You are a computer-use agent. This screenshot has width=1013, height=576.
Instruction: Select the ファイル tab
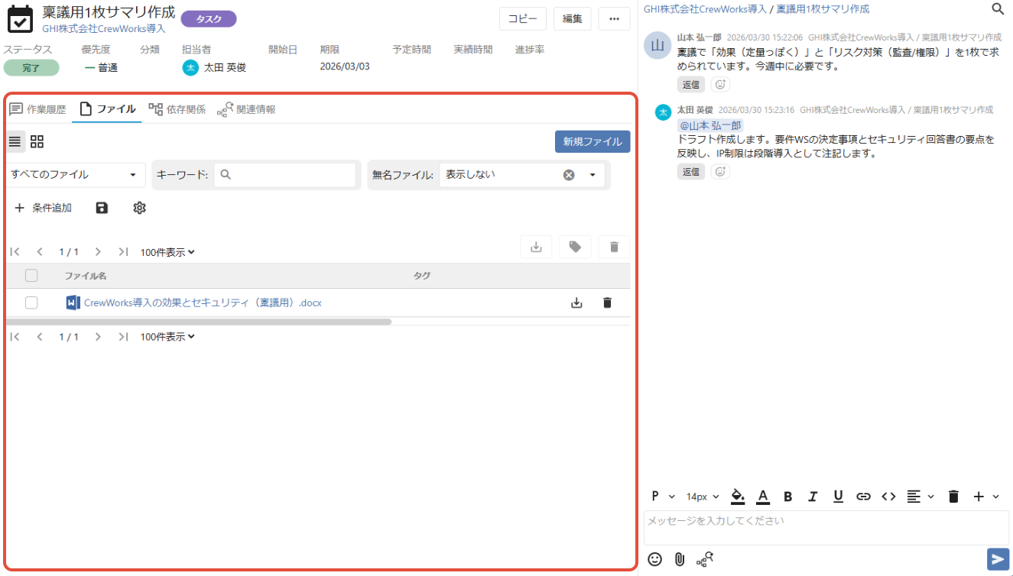tap(107, 109)
